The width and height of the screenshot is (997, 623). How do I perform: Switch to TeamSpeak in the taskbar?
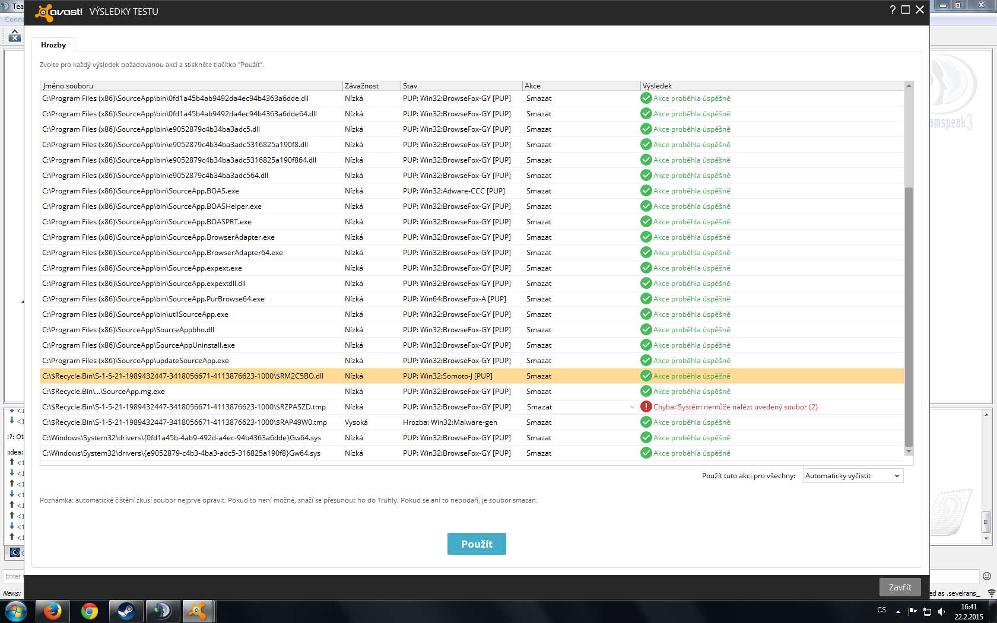click(x=163, y=611)
